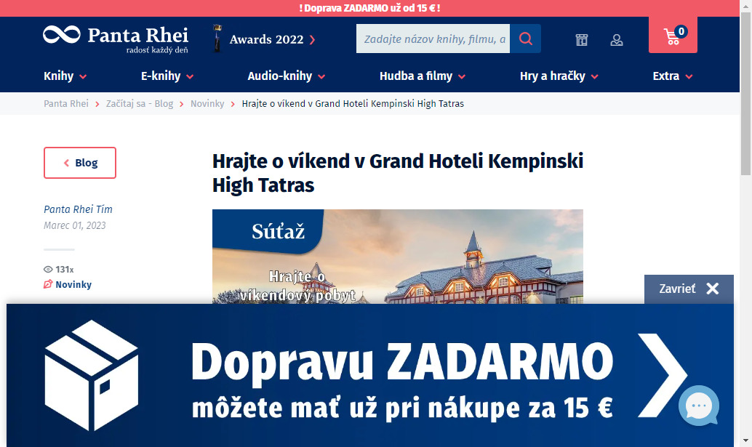Click the search magnifier button
Image resolution: width=752 pixels, height=447 pixels.
coord(525,39)
